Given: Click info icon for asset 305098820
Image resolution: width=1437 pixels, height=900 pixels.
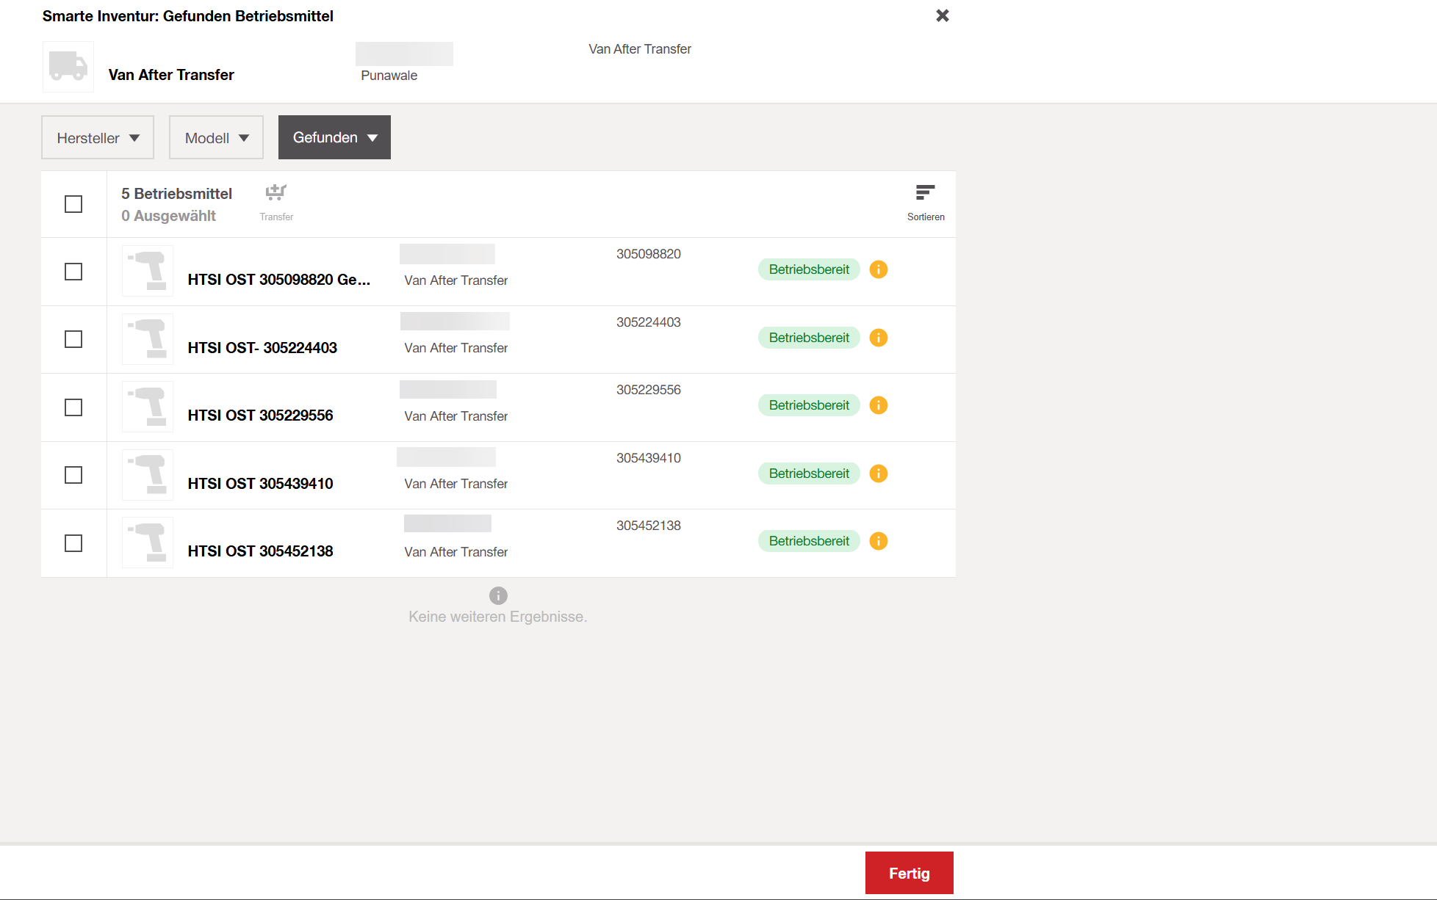Looking at the screenshot, I should click(878, 269).
